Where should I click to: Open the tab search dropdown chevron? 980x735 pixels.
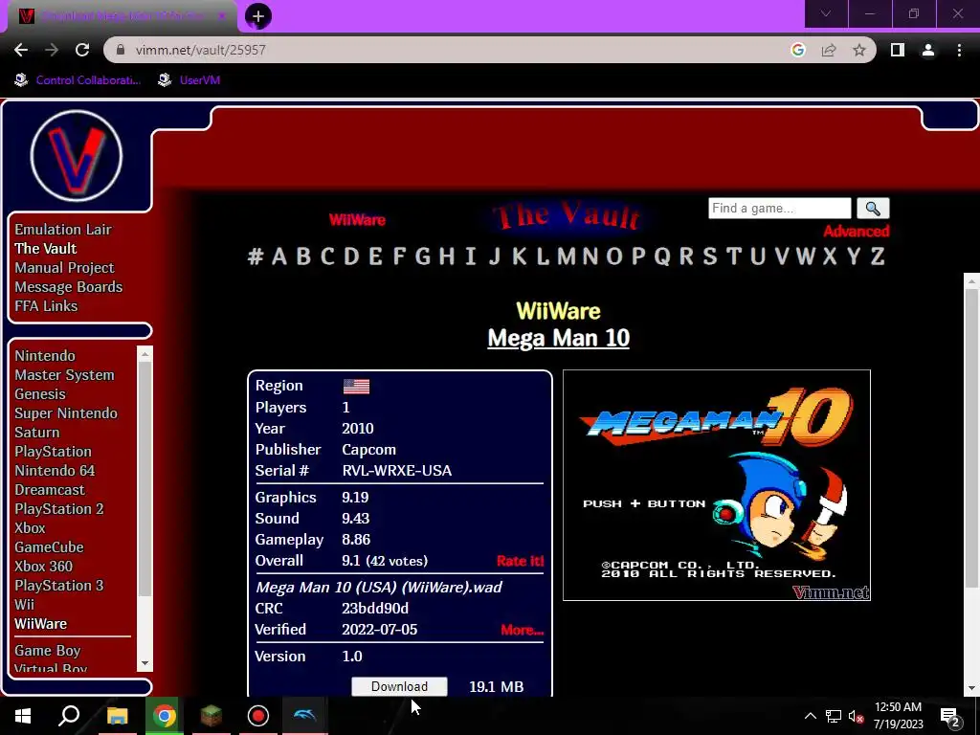[826, 13]
